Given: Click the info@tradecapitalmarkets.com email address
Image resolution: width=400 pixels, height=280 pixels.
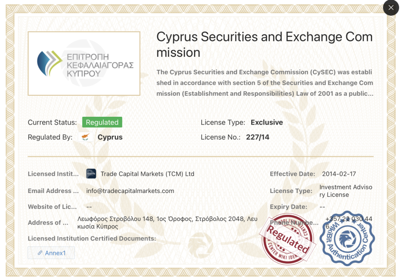Looking at the screenshot, I should click(x=130, y=191).
